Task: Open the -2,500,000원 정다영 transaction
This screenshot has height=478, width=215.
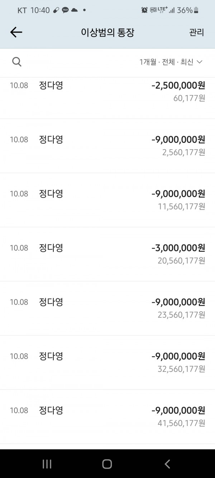Action: point(107,98)
